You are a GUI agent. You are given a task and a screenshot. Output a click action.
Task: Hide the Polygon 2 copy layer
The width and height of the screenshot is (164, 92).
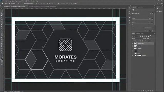point(133,43)
